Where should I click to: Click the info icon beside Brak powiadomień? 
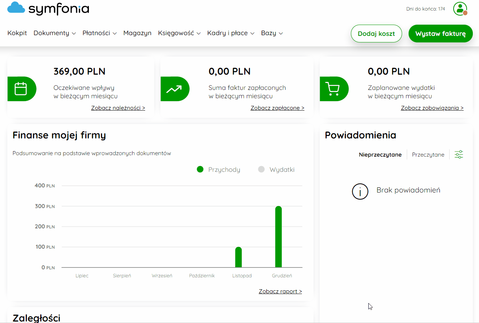pyautogui.click(x=360, y=191)
